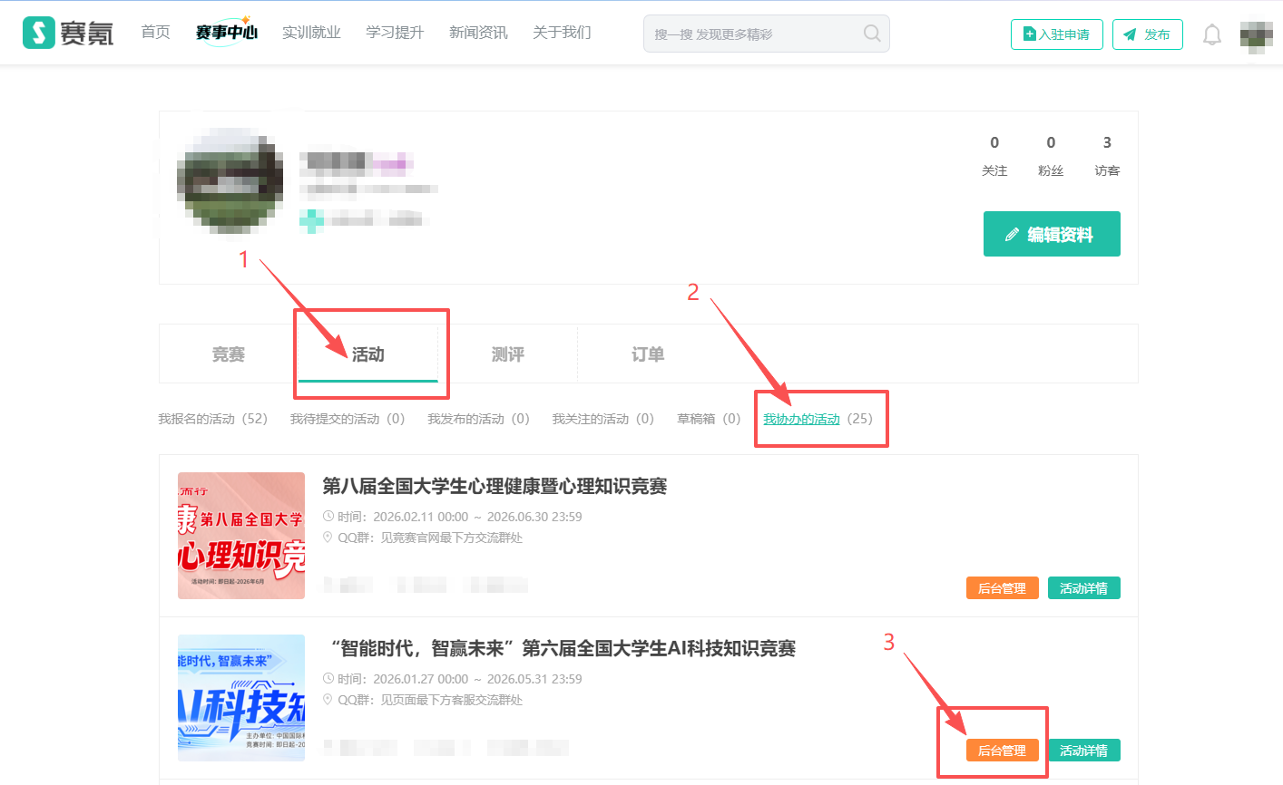Click the 赛氪 logo in header

68,34
